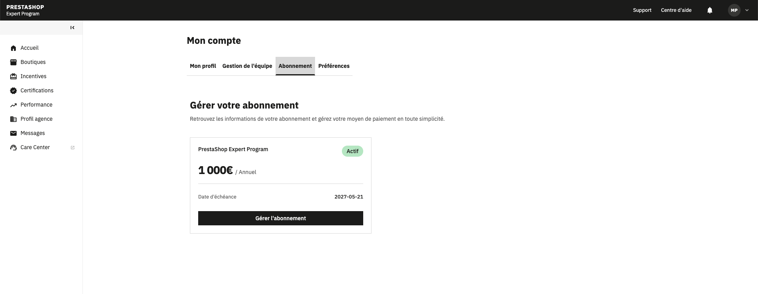Screen dimensions: 758x294
Task: Click the Accueil home icon
Action: [13, 48]
